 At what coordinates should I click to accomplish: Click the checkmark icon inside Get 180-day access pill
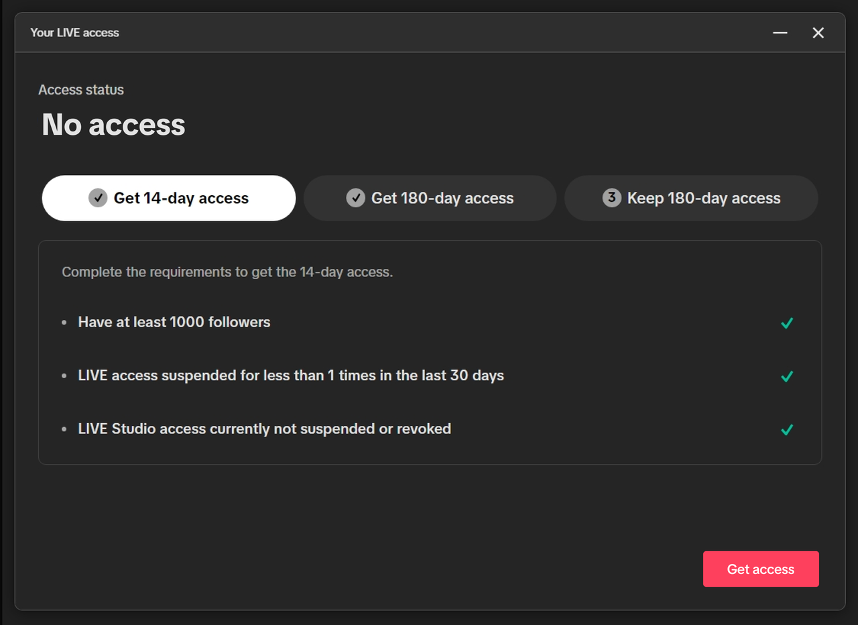(x=355, y=198)
